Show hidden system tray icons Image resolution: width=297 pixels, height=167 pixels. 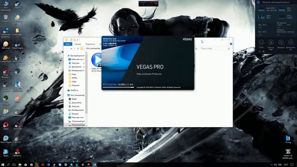(x=271, y=165)
